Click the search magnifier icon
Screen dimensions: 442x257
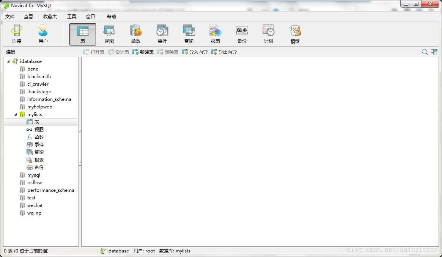click(425, 52)
